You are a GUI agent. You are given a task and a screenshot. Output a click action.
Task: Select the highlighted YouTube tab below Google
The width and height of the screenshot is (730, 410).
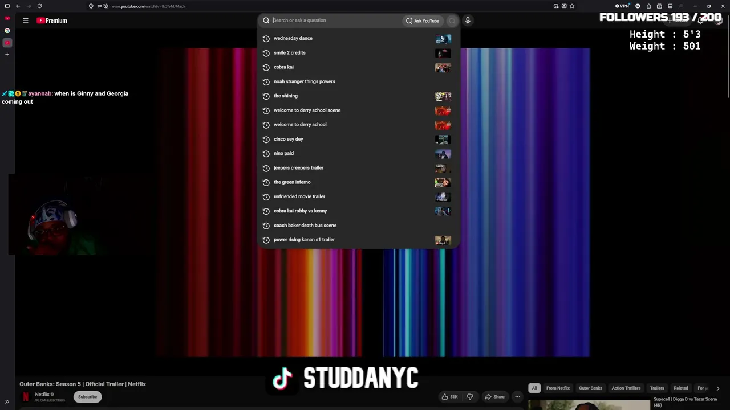[x=7, y=43]
